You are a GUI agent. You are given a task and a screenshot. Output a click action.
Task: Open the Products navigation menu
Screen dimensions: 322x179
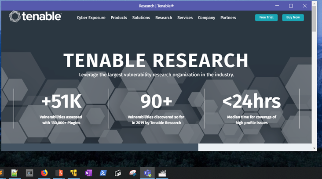click(x=119, y=18)
